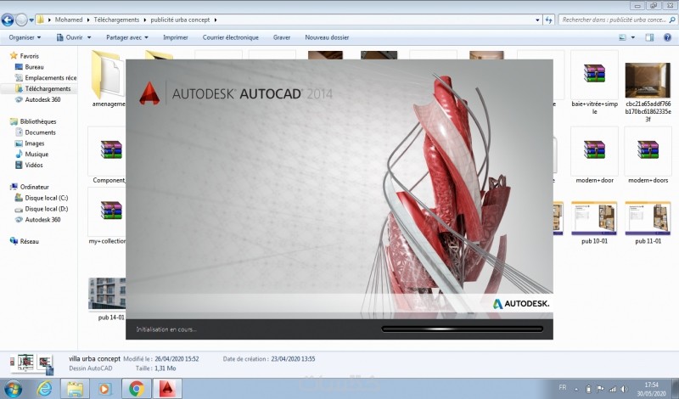Open the Musique library
The image size is (679, 399).
31,155
